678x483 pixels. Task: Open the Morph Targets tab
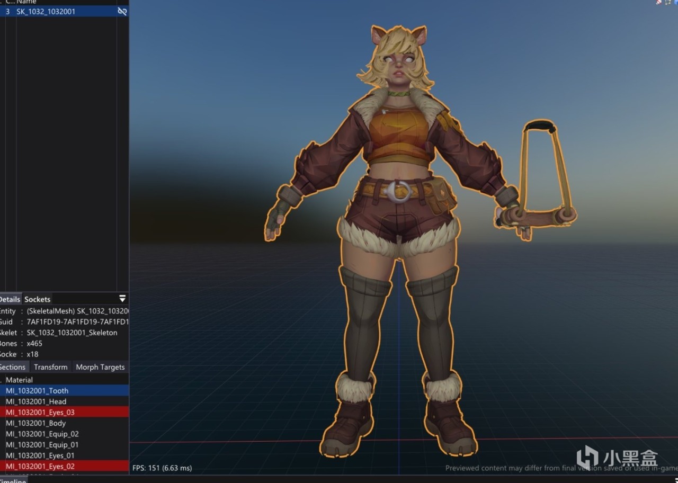tap(100, 367)
